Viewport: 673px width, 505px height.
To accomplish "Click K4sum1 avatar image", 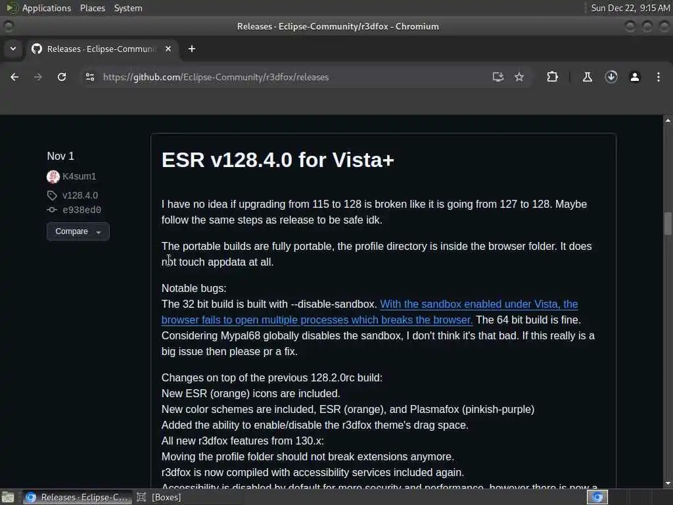I will pyautogui.click(x=53, y=176).
